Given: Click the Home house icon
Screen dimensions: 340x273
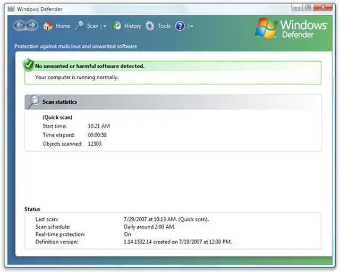Looking at the screenshot, I should point(48,26).
